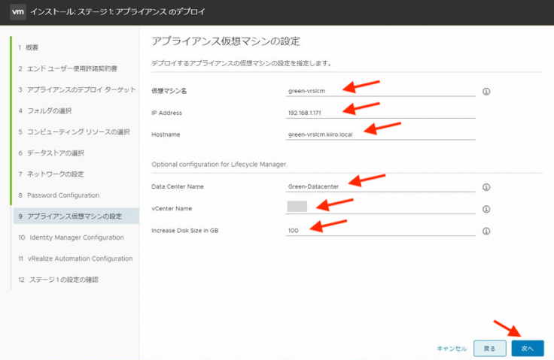Focus the vCenter Name input field
Image resolution: width=554 pixels, height=360 pixels.
pos(381,207)
